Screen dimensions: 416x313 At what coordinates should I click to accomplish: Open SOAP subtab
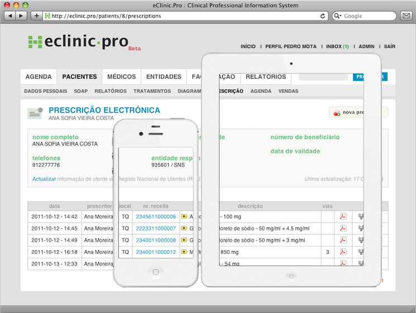coord(80,91)
